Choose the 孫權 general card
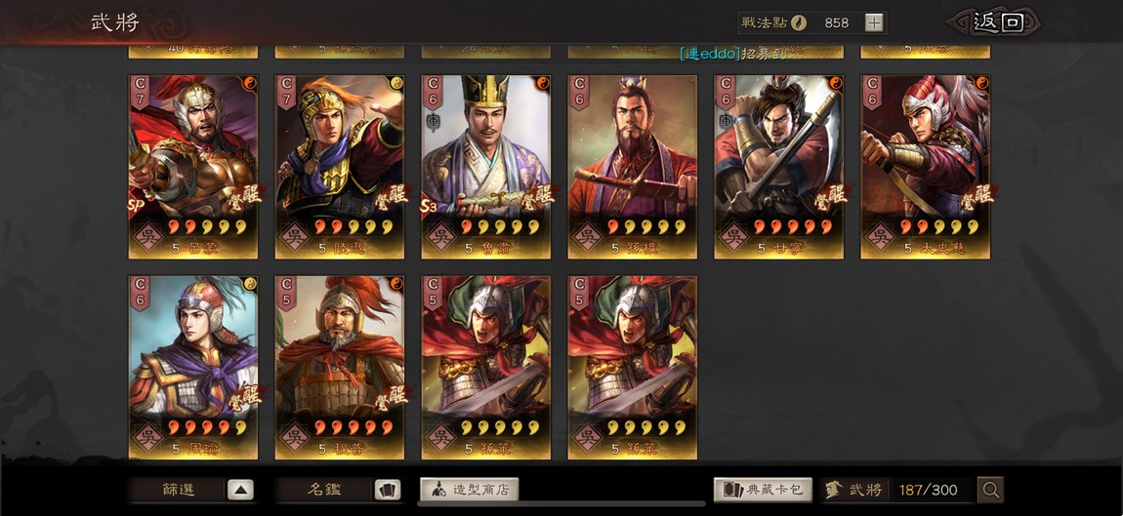This screenshot has height=516, width=1123. tap(633, 167)
